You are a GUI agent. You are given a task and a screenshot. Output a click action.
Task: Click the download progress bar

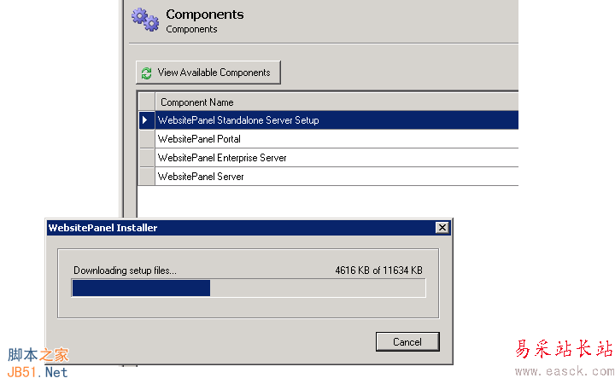click(x=248, y=288)
